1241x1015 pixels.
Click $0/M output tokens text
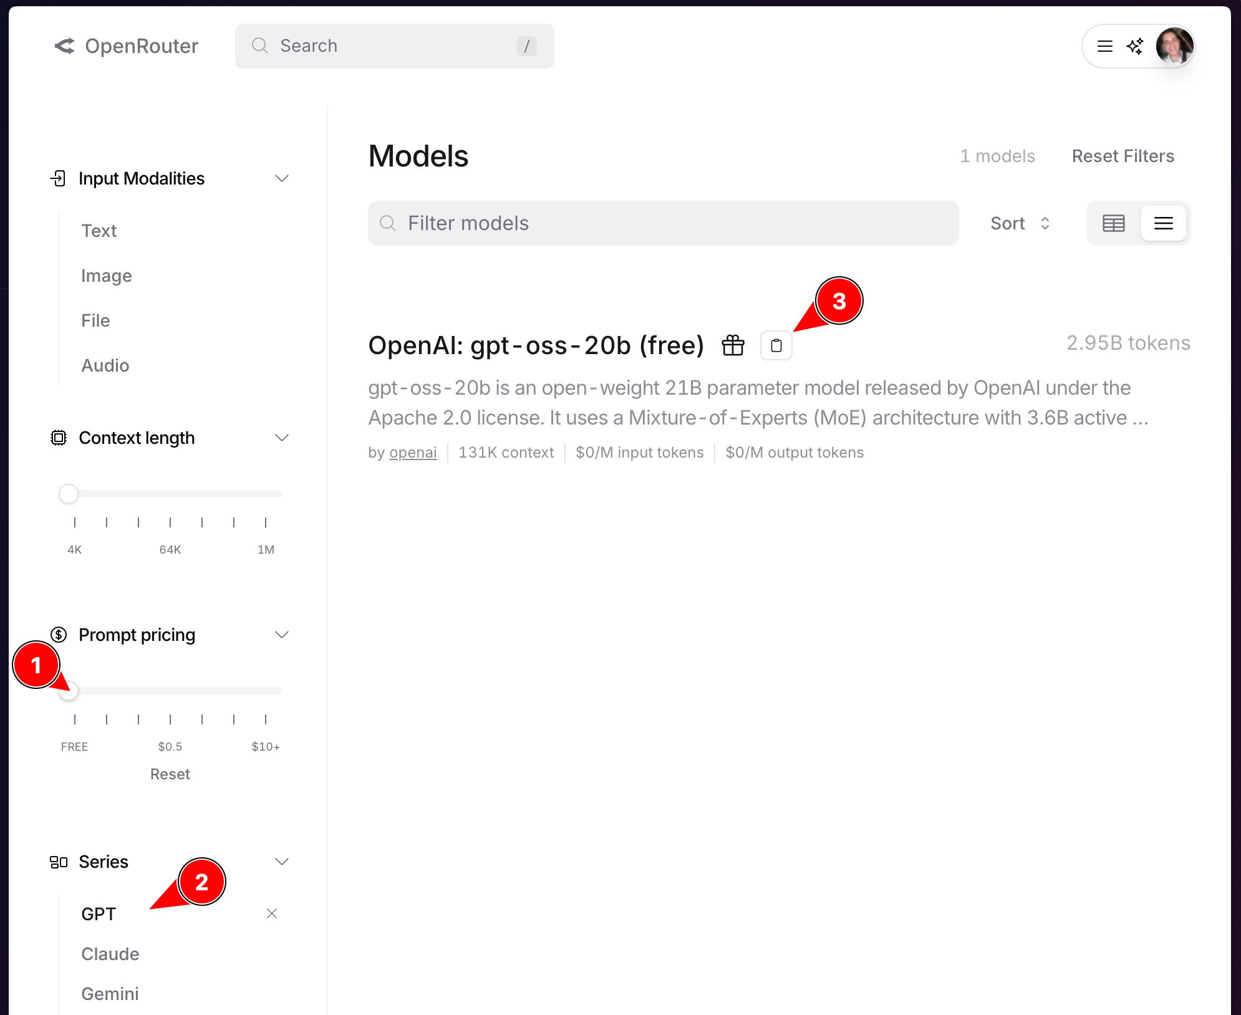click(794, 453)
